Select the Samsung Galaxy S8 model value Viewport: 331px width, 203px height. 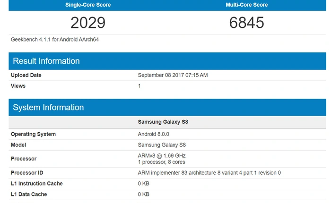tap(162, 145)
